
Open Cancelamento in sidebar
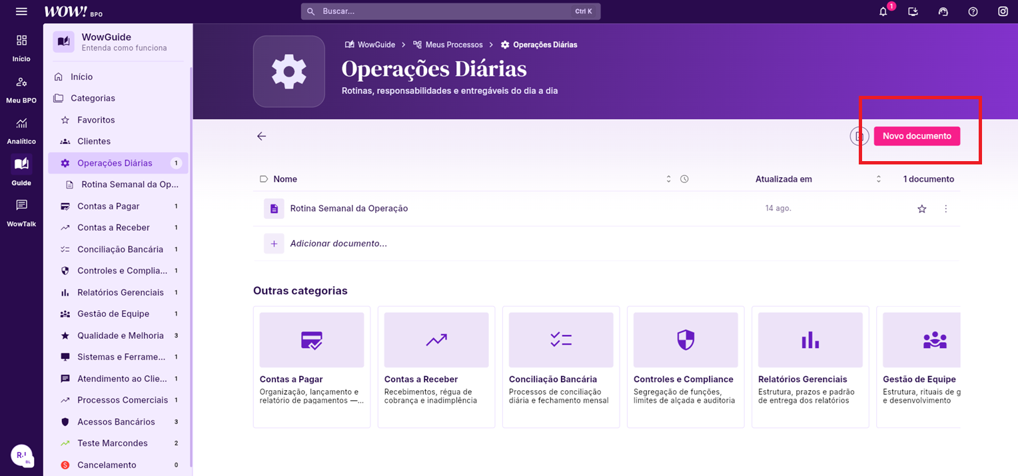pyautogui.click(x=117, y=465)
